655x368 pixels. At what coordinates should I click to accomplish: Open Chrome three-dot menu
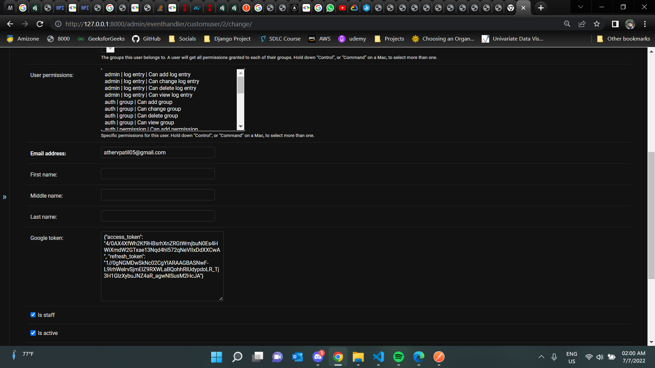click(x=645, y=24)
